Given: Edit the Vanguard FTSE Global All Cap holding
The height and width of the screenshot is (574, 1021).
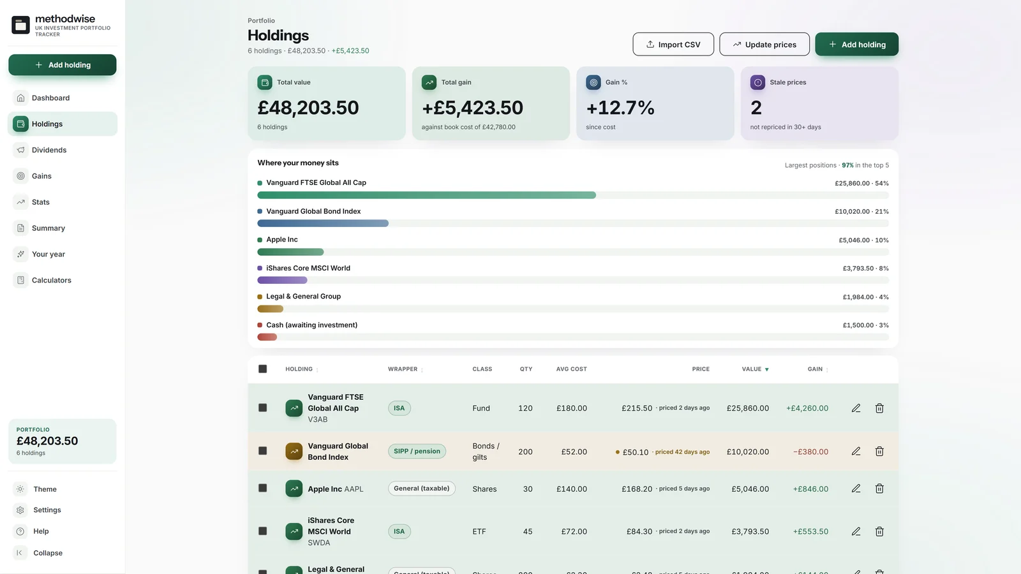Looking at the screenshot, I should coord(856,408).
